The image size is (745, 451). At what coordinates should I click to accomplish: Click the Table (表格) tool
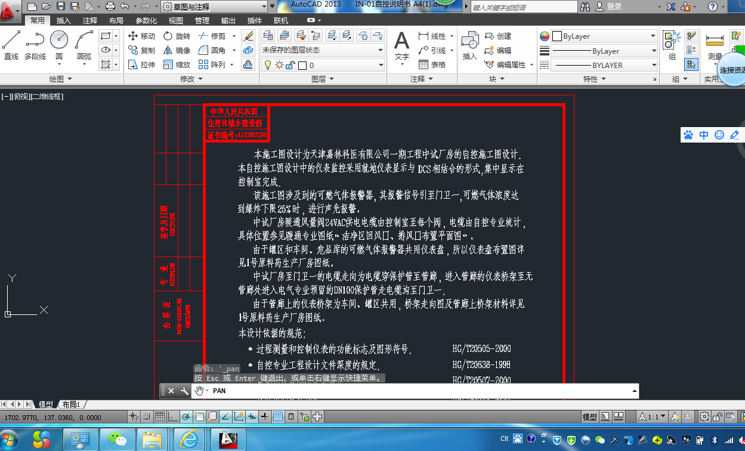click(432, 64)
